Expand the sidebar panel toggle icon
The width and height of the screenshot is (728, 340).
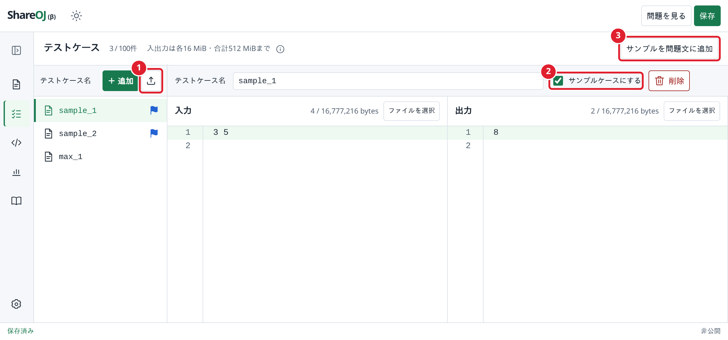click(x=16, y=50)
